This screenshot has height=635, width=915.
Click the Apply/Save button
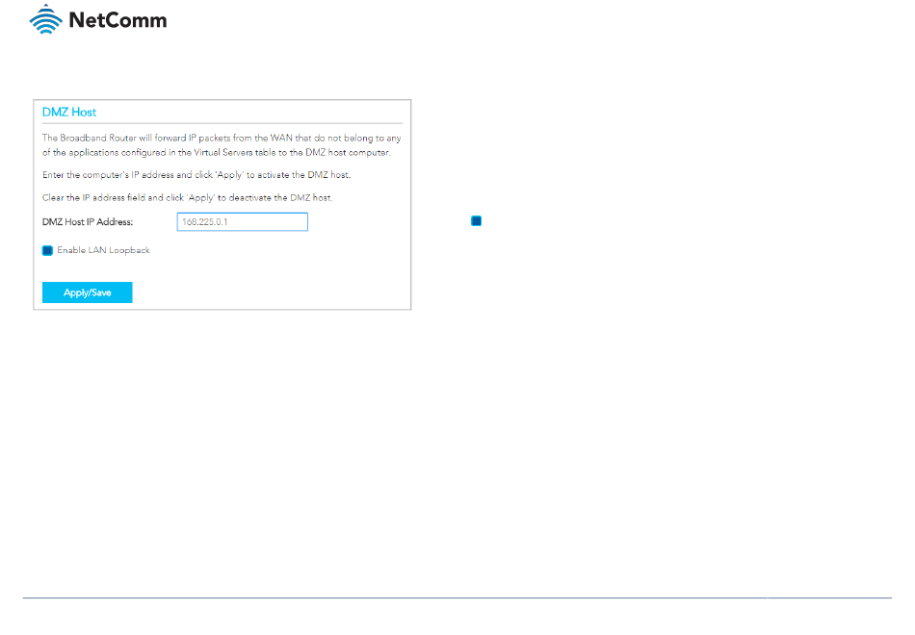(88, 292)
